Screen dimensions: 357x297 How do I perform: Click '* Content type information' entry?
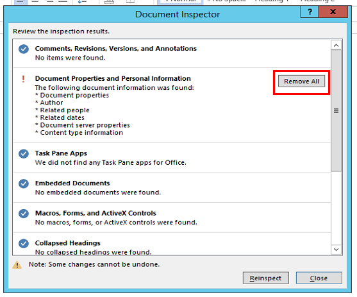coord(79,133)
